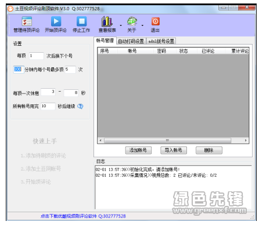Viewport: 259px width, 225px height.
Task: Click the 已评论 column header
Action: click(x=211, y=51)
